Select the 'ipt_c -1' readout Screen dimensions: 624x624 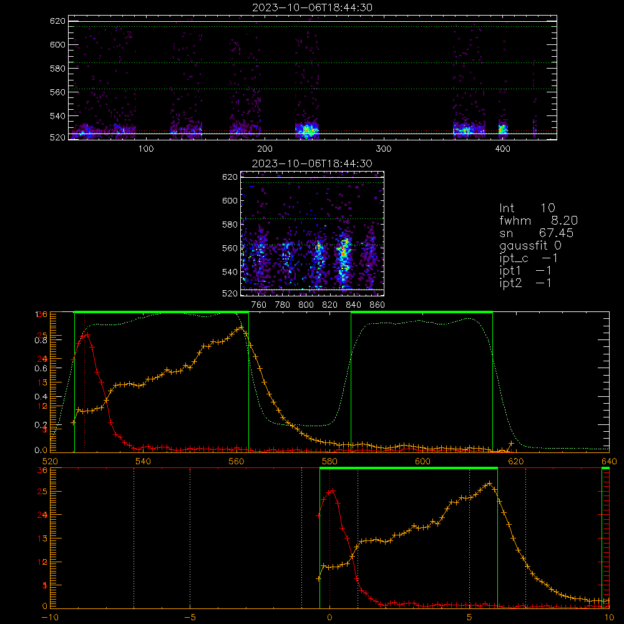click(529, 258)
